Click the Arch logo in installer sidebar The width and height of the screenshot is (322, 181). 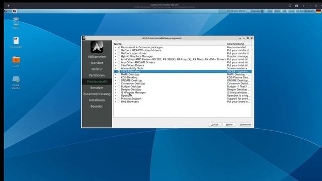[x=97, y=47]
